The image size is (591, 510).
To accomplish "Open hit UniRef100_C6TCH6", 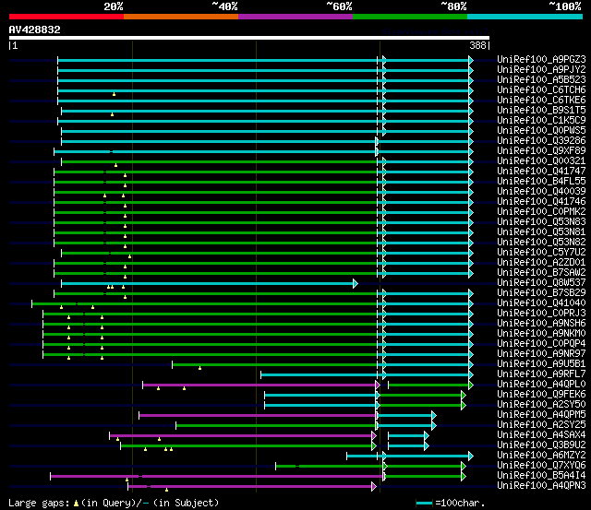I will [541, 90].
